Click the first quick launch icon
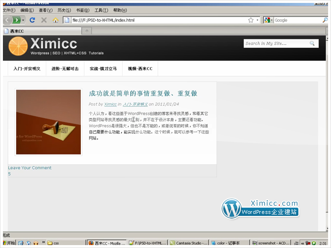The height and width of the screenshot is (248, 331). click(20, 243)
